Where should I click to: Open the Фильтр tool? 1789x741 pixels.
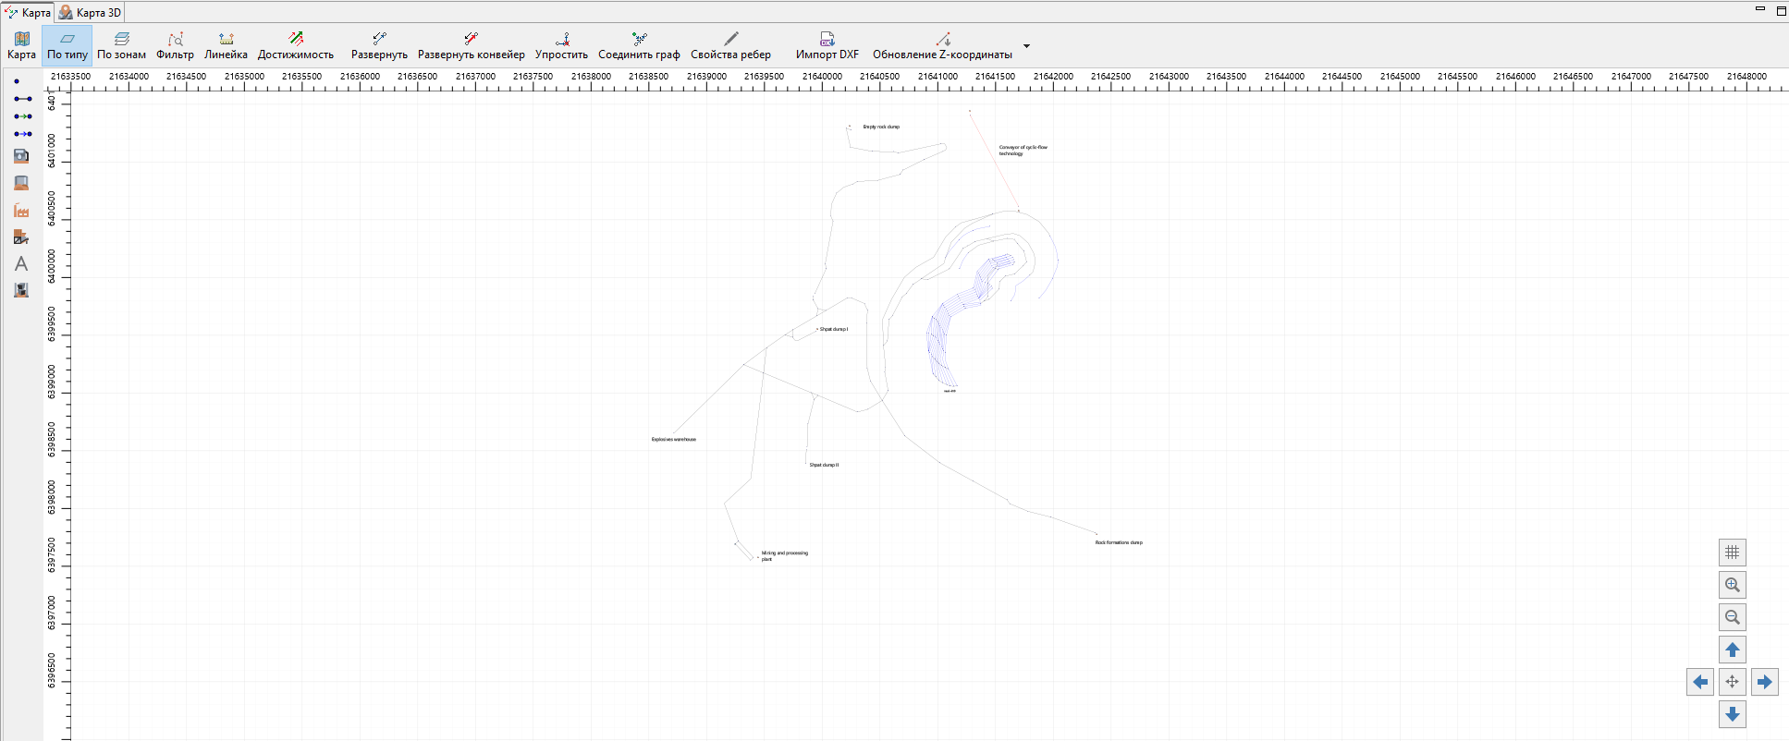click(x=175, y=45)
